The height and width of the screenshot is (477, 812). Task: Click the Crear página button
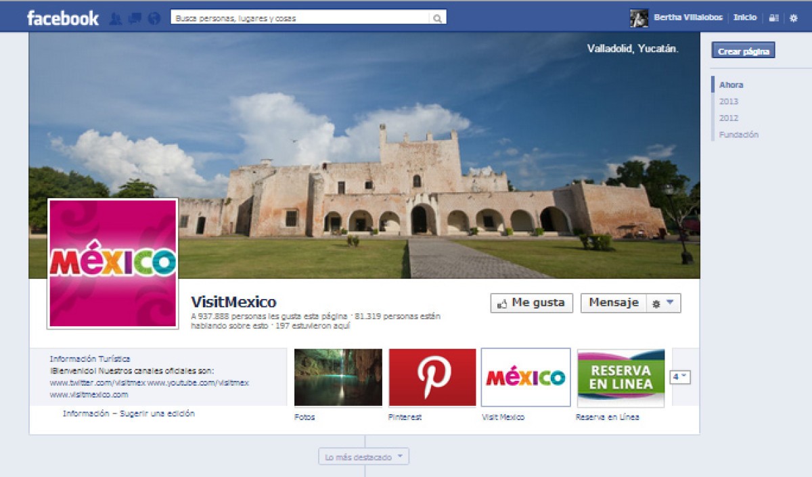click(743, 51)
